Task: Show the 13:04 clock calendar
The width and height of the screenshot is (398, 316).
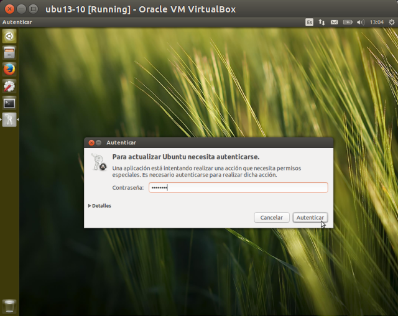Action: 376,22
